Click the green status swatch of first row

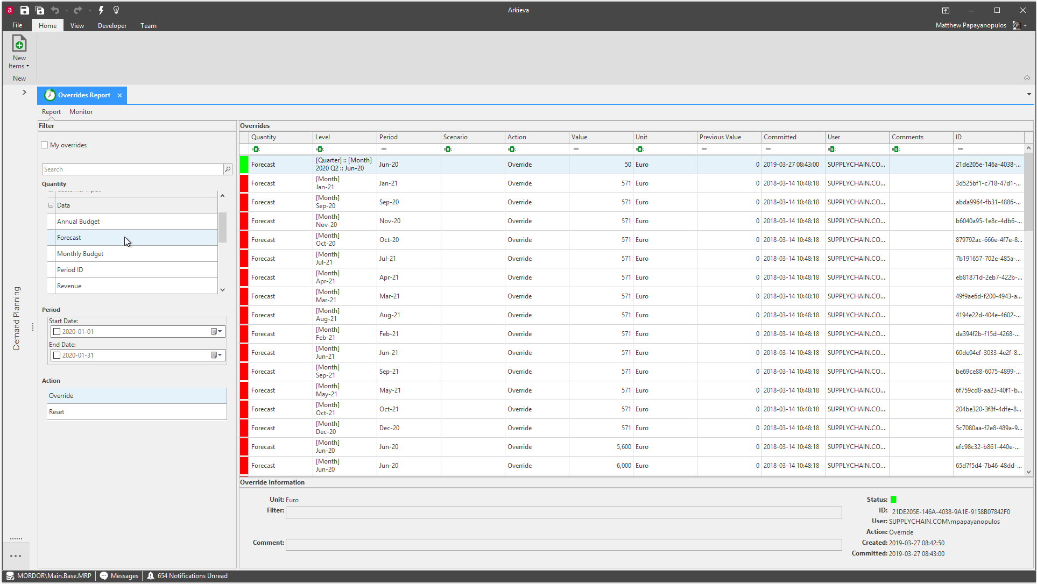click(x=244, y=165)
